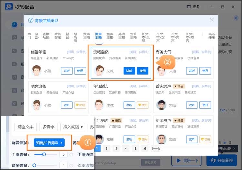The image size is (242, 170).
Task: Click the 精品 star badge on 广告男声
Action: coord(116,120)
